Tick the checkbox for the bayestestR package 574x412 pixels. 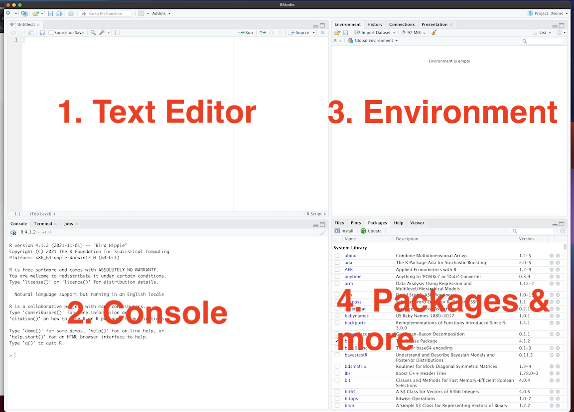337,355
